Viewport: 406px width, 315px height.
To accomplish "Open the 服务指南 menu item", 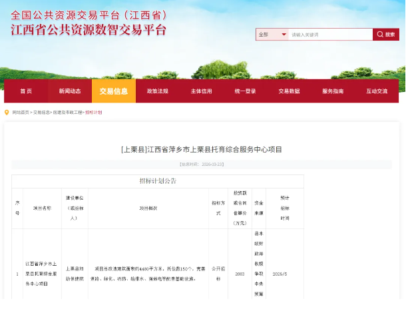I will point(333,91).
